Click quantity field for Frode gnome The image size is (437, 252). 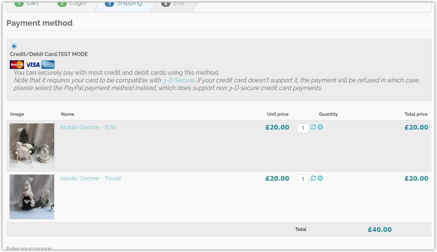(303, 179)
